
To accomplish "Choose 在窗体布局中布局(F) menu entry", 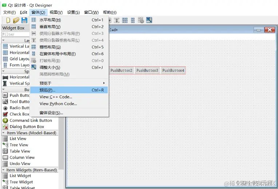I will click(x=69, y=54).
